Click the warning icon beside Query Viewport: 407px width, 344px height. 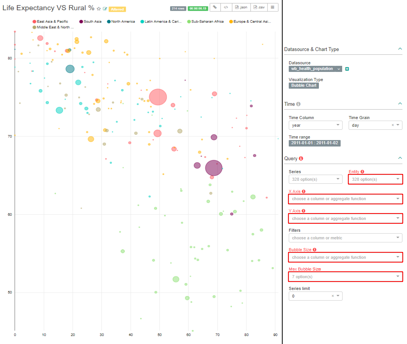pyautogui.click(x=300, y=158)
